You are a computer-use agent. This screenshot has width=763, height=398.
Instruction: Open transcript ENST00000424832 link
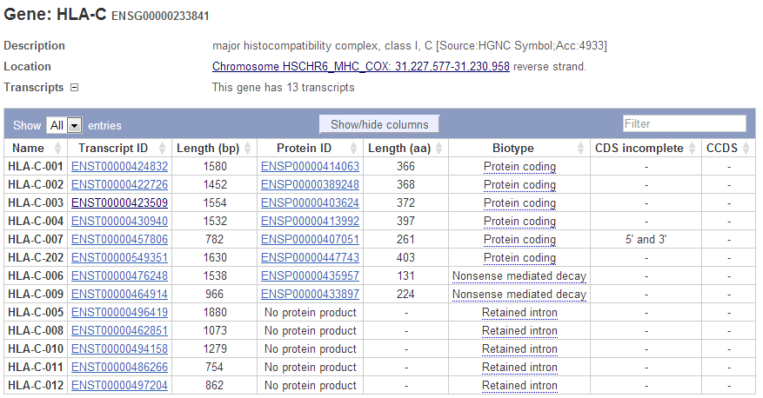point(119,166)
